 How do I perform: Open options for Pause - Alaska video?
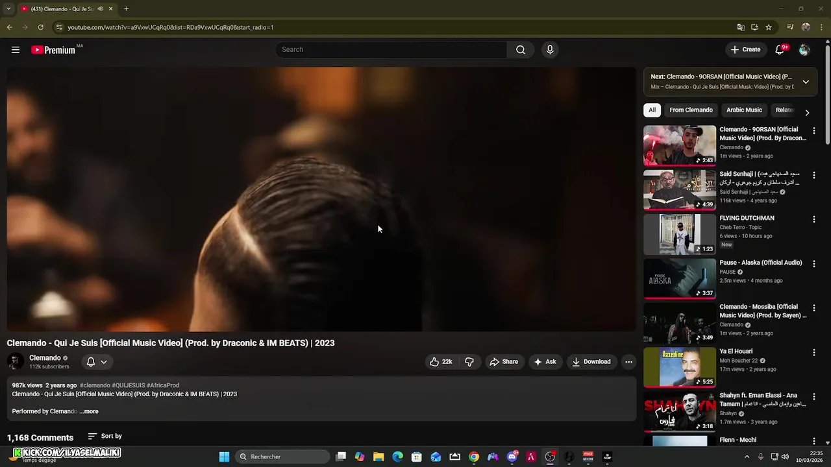point(813,264)
